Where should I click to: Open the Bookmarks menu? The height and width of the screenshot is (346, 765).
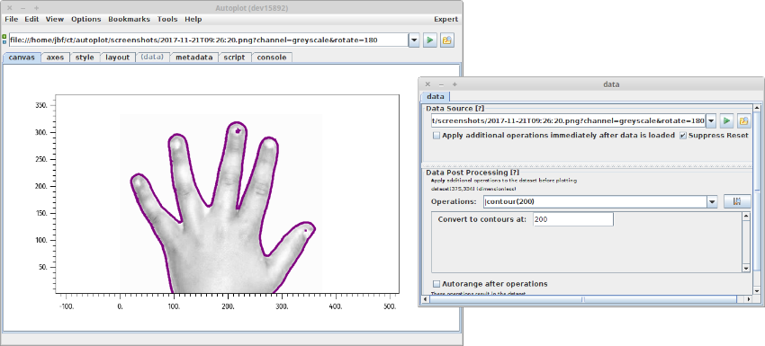tap(130, 20)
